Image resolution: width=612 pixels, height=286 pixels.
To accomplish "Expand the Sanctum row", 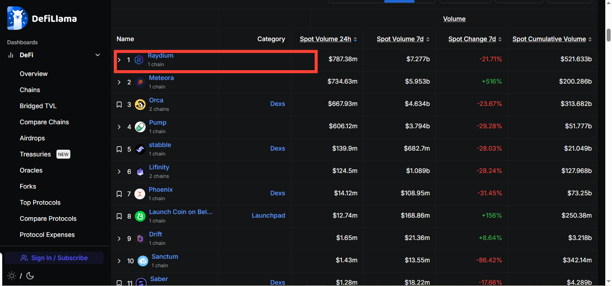I will coord(119,261).
